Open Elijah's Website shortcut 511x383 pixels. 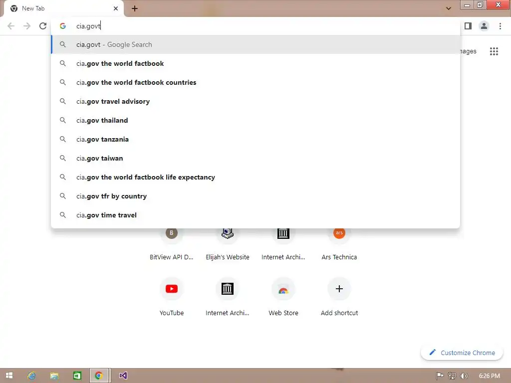click(228, 244)
